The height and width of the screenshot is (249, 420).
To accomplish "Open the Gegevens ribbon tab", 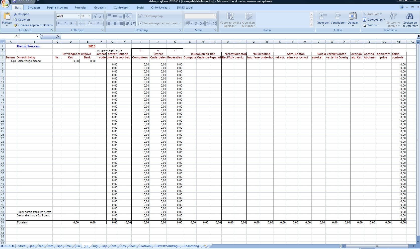I will (x=100, y=8).
